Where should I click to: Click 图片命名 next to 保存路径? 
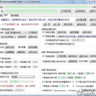click(x=83, y=56)
